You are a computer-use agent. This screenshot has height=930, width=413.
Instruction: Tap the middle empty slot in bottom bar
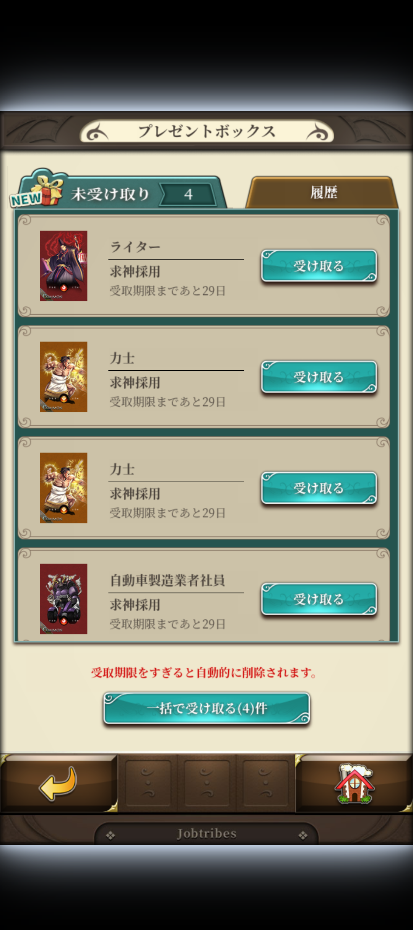tap(206, 784)
